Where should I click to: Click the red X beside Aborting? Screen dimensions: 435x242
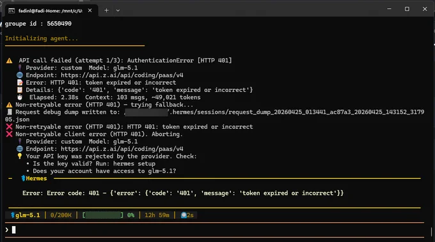(x=9, y=134)
